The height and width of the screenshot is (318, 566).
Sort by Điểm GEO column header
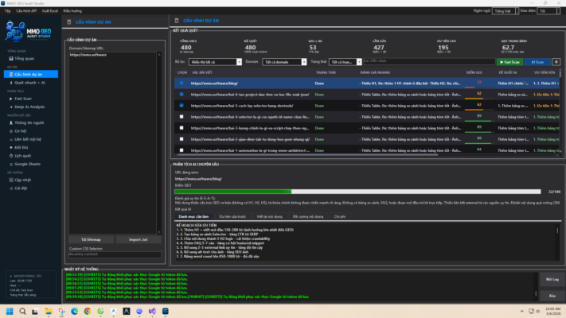pos(474,72)
